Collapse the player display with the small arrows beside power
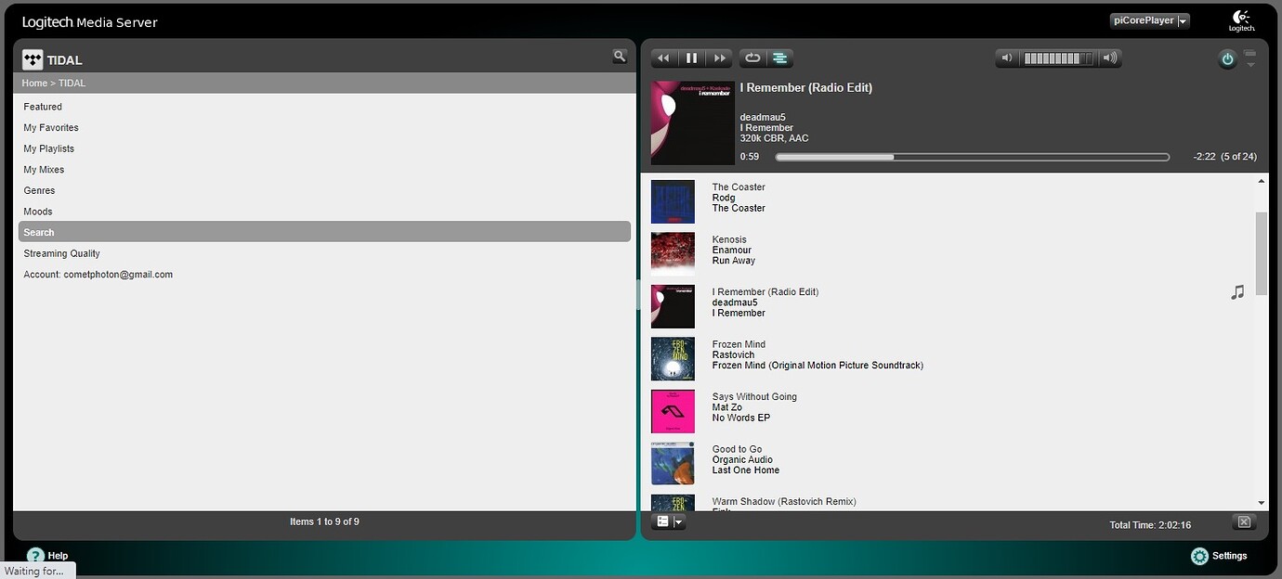Image resolution: width=1282 pixels, height=579 pixels. coord(1249,58)
